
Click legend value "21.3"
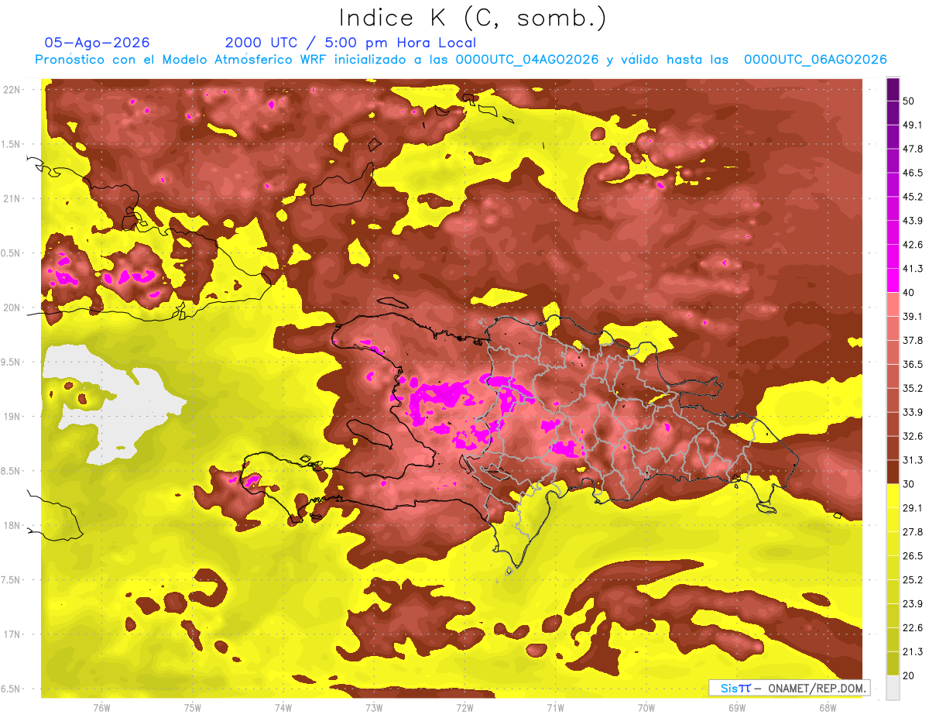(912, 651)
